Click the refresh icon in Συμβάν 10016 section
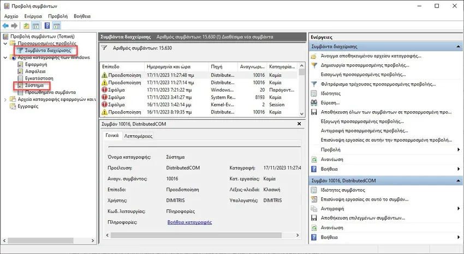 coord(314,228)
